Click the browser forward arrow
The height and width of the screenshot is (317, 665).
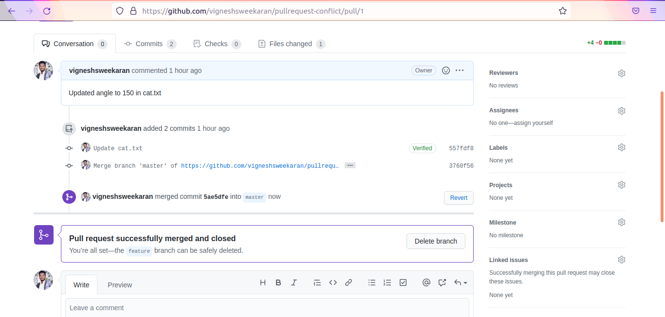[x=29, y=11]
